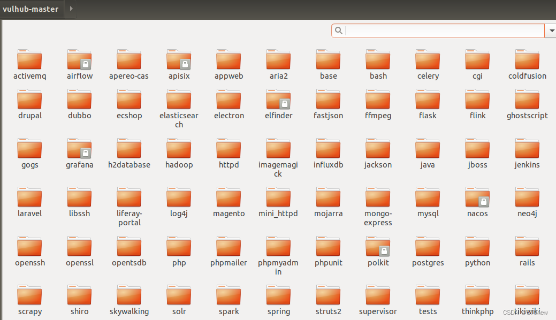
Task: Select the coldfusion folder icon
Action: coord(527,59)
